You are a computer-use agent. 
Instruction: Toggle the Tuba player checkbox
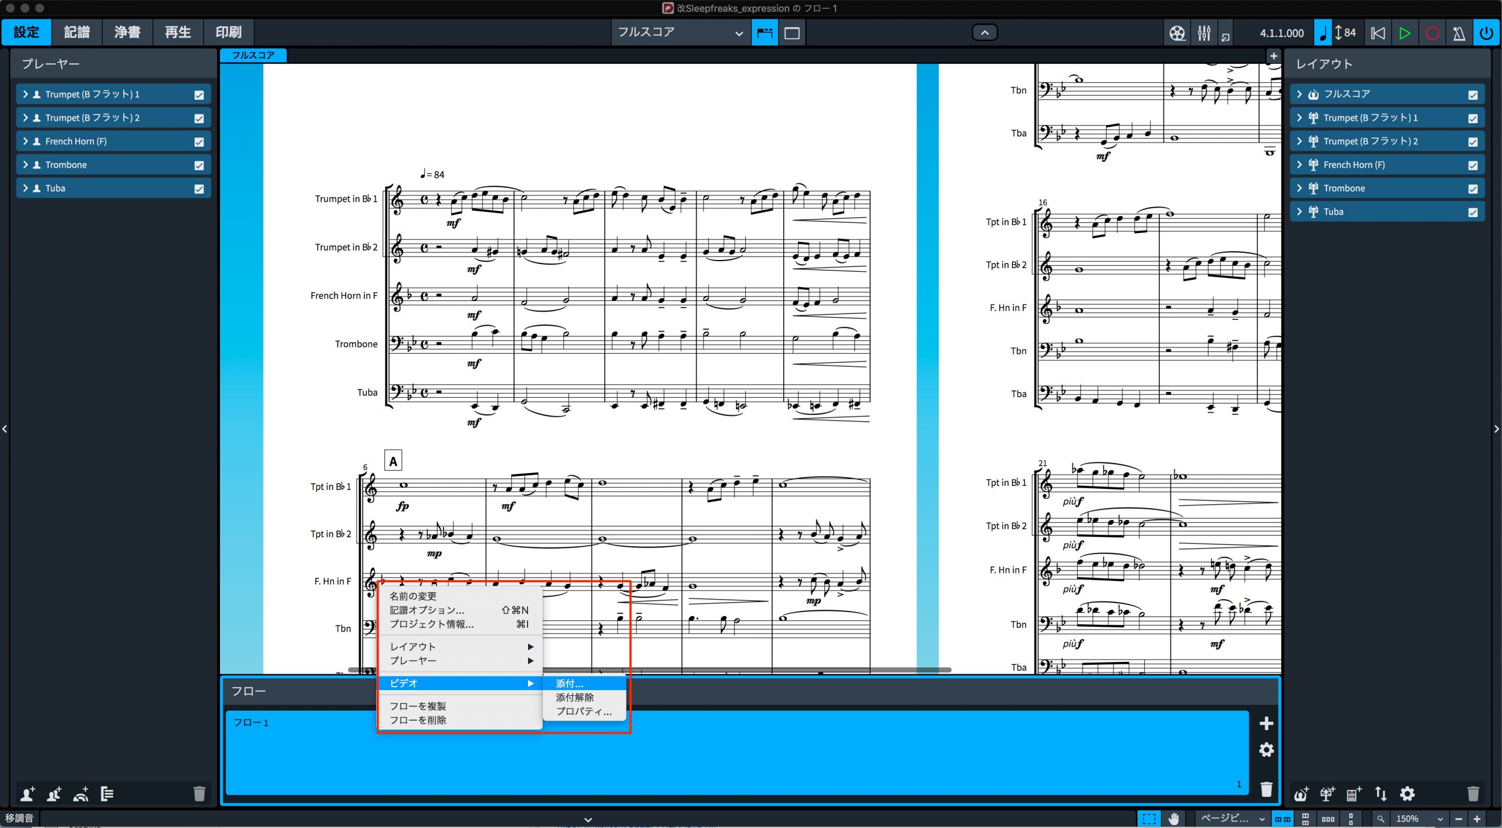pyautogui.click(x=199, y=189)
